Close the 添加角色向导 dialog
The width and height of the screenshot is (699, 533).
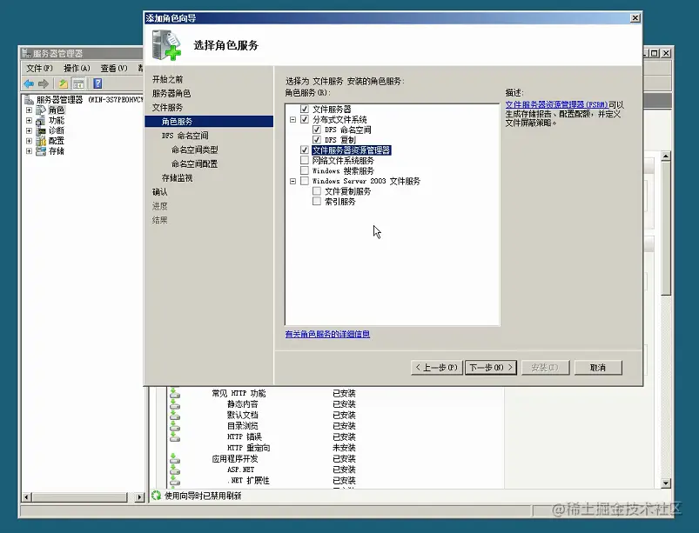[635, 17]
